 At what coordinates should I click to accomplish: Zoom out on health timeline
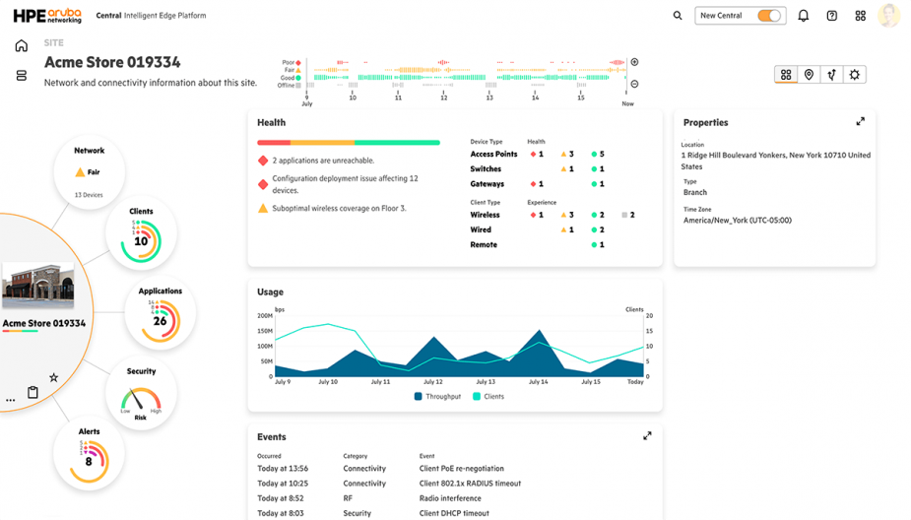click(634, 85)
